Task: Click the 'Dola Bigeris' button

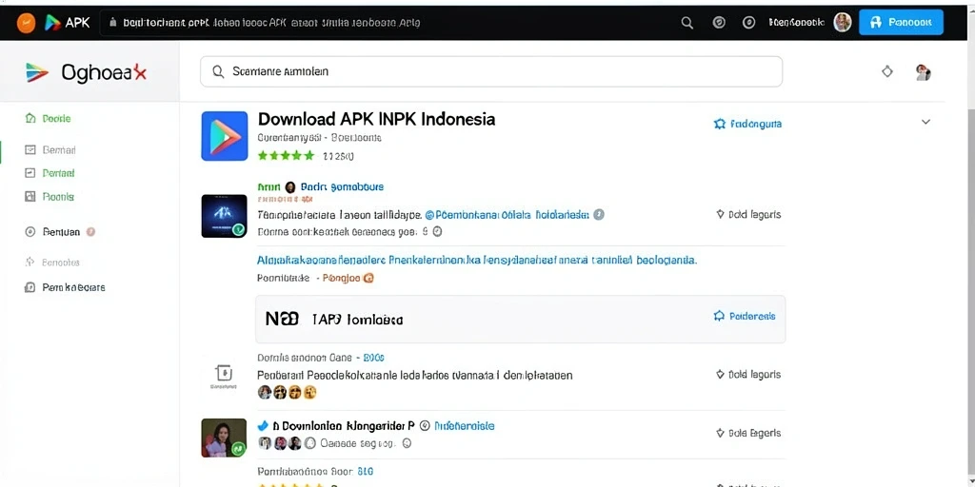Action: pyautogui.click(x=748, y=433)
